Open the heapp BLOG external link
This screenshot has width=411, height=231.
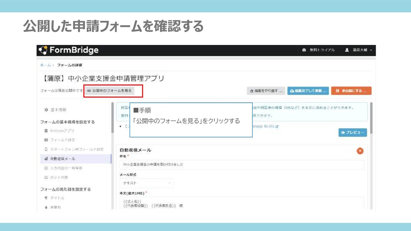tap(265, 126)
